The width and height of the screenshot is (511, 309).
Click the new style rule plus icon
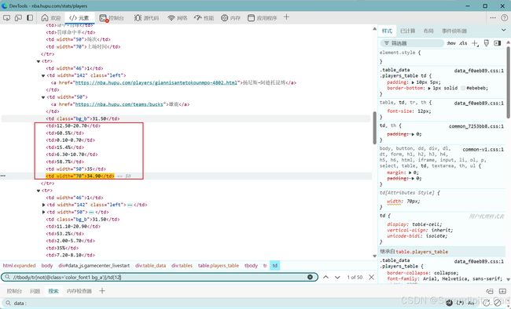[x=475, y=43]
